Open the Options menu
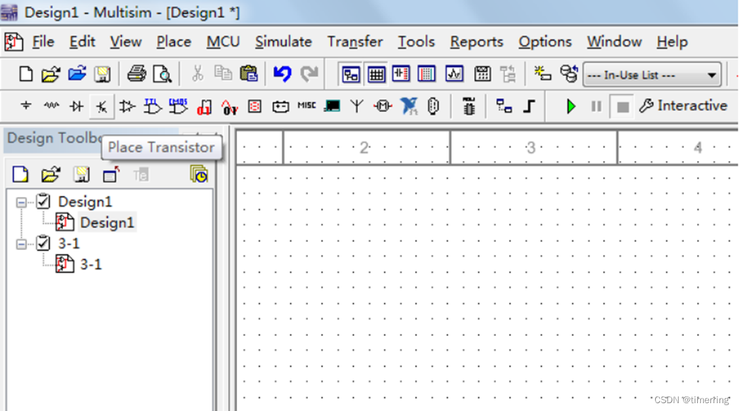Viewport: 739px width, 411px height. (x=545, y=42)
